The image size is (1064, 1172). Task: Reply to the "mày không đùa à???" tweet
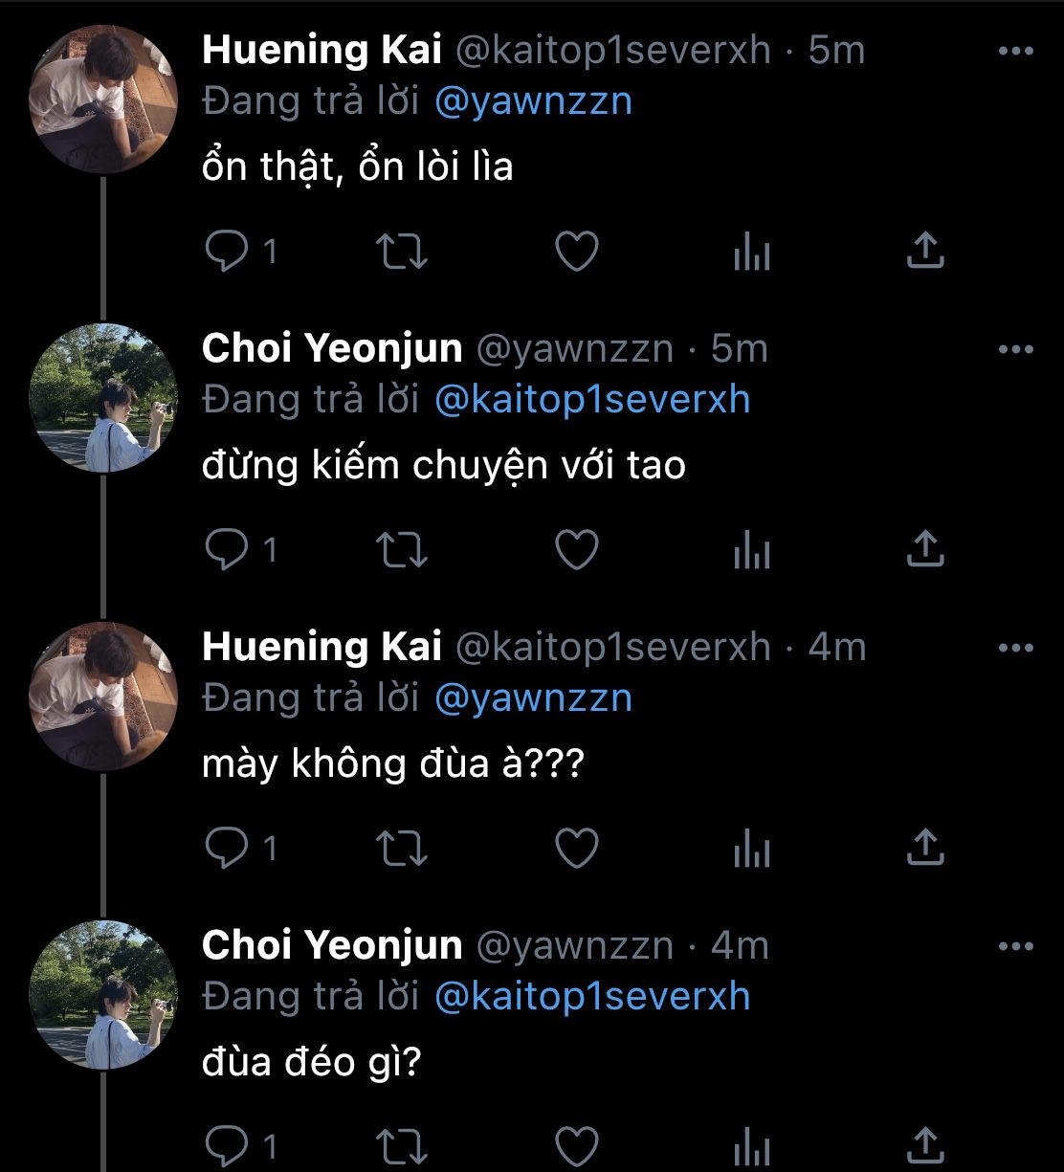pyautogui.click(x=228, y=849)
